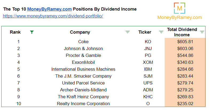Click the MoneyByRamey M logo icon
Image resolution: width=210 pixels, height=112 pixels.
pos(180,8)
